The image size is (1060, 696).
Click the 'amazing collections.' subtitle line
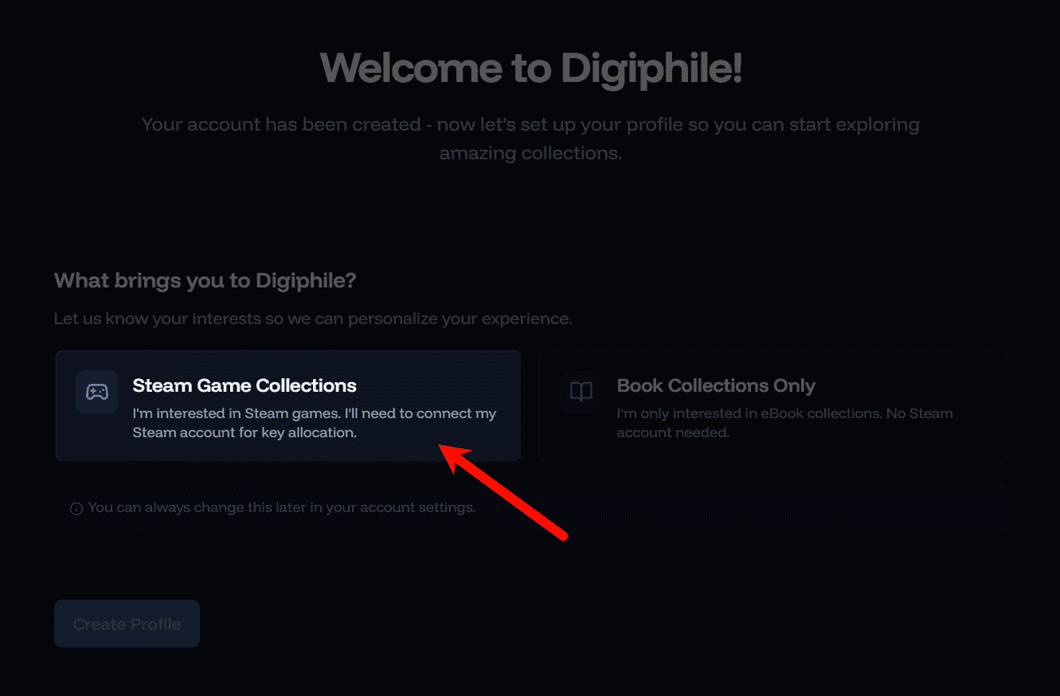(x=530, y=153)
